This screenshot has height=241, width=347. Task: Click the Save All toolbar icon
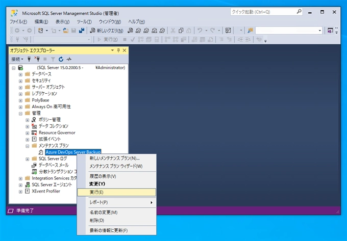tap(82, 31)
